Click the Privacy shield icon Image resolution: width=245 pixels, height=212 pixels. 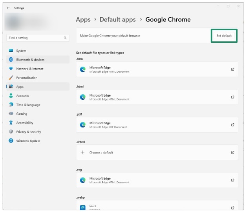pyautogui.click(x=11, y=132)
